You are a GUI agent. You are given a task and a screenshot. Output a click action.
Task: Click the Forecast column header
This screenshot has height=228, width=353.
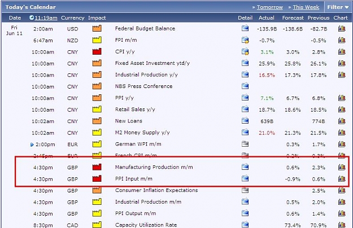coord(293,17)
